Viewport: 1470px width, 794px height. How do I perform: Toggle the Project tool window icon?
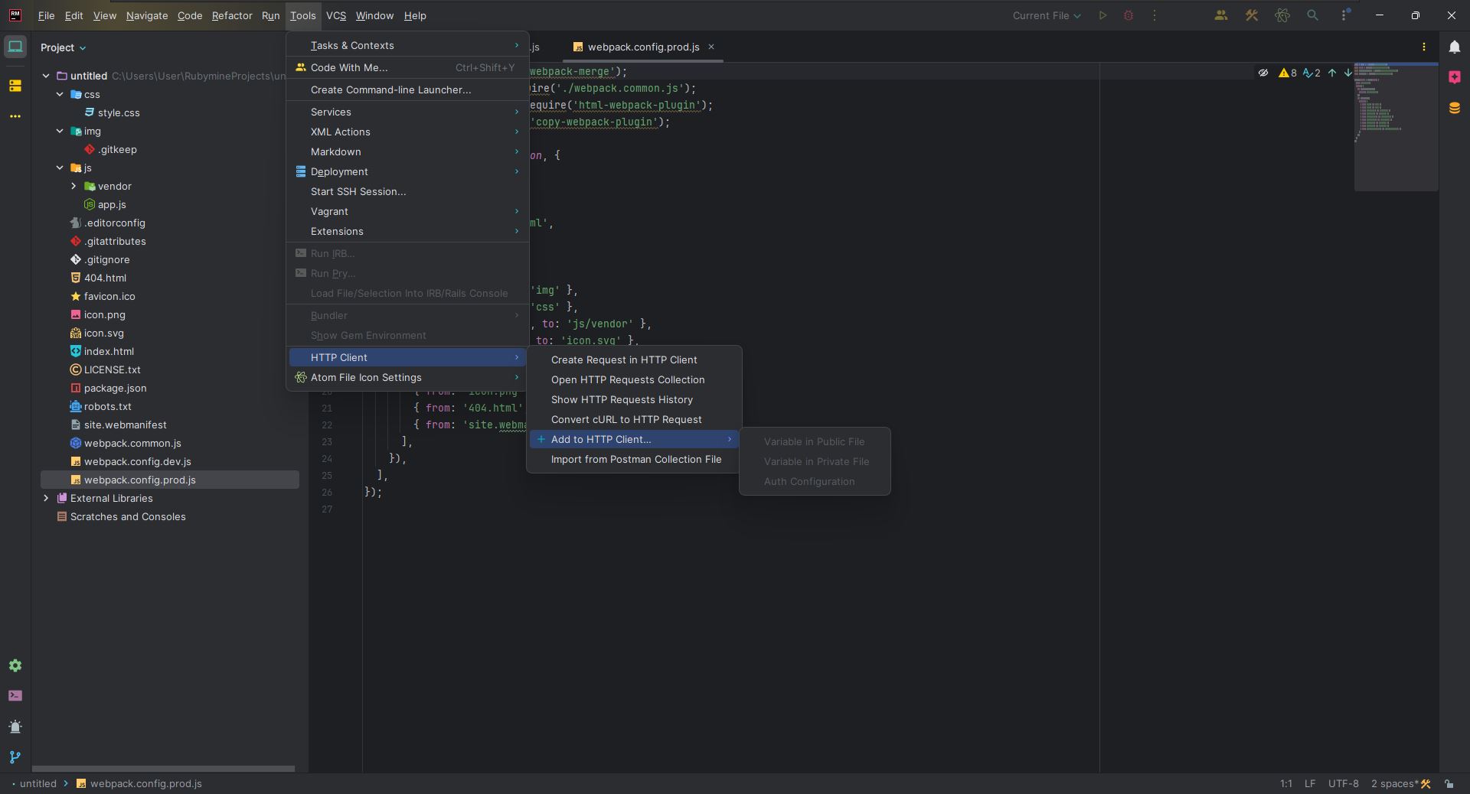point(15,47)
